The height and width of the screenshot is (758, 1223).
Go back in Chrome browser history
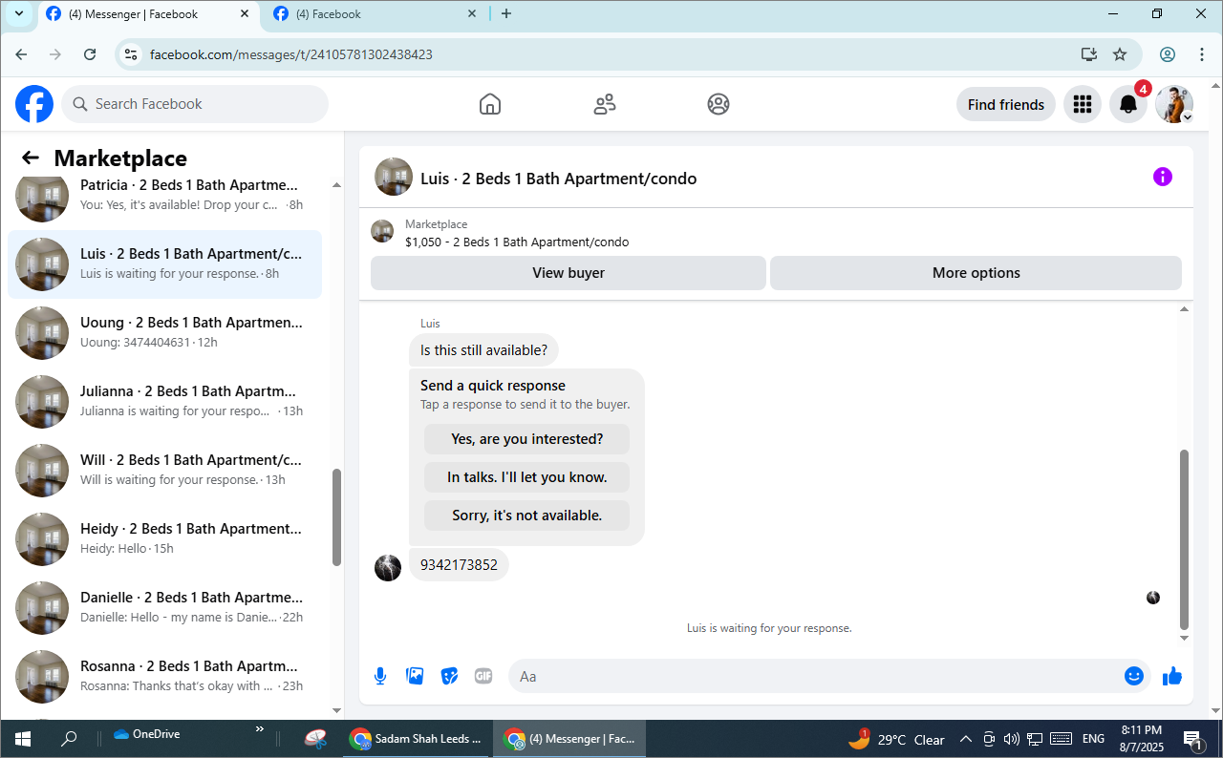click(21, 54)
